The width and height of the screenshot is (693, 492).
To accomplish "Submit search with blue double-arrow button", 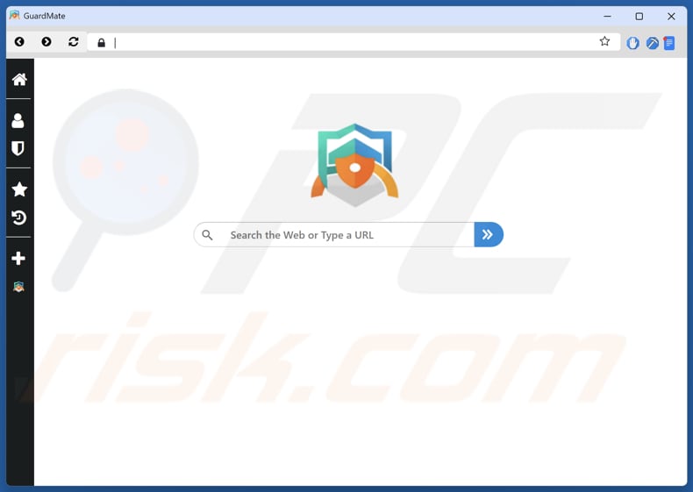I will 489,234.
